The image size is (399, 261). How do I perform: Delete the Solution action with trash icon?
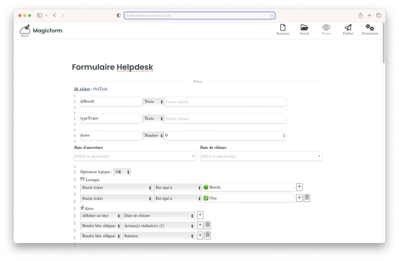click(x=207, y=236)
